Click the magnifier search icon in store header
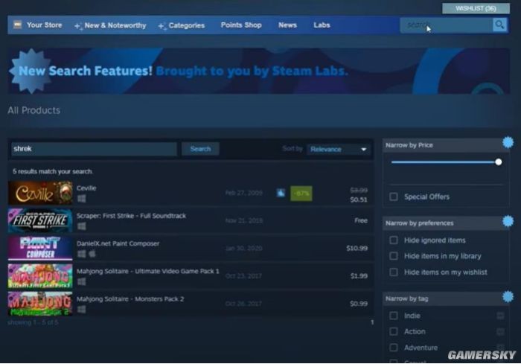 coord(499,25)
